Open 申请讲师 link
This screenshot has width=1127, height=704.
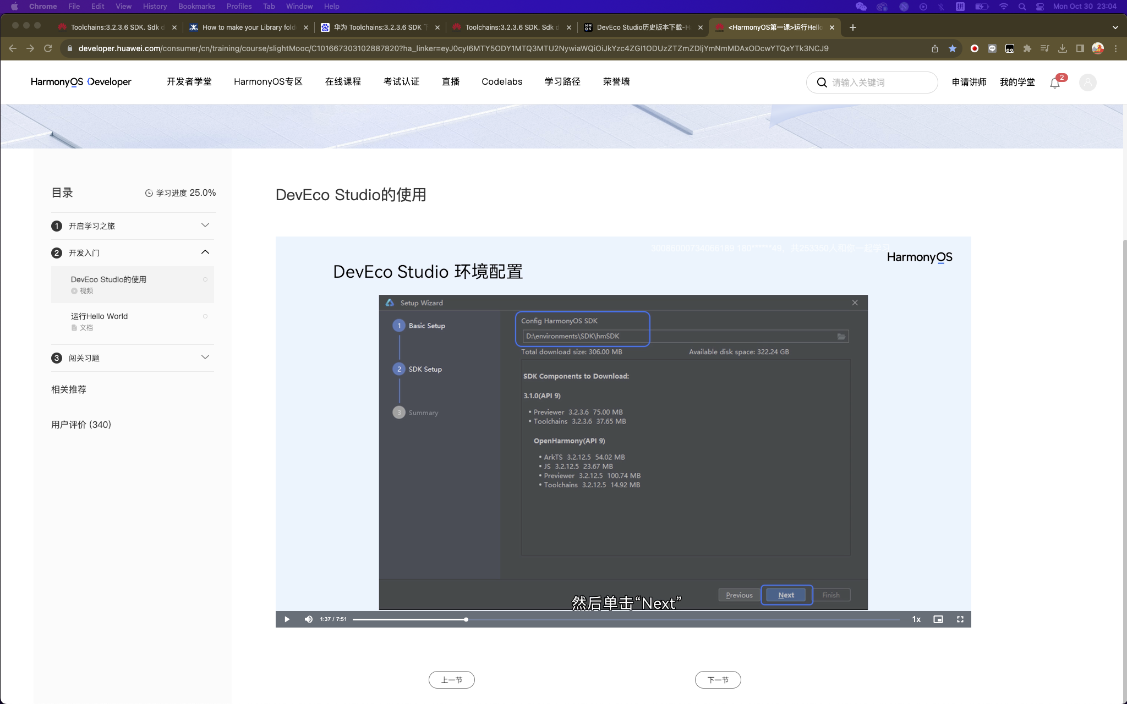pos(969,82)
